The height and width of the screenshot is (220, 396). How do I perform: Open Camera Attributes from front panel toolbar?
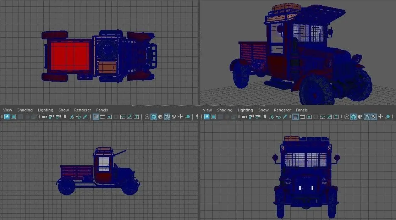[258, 117]
